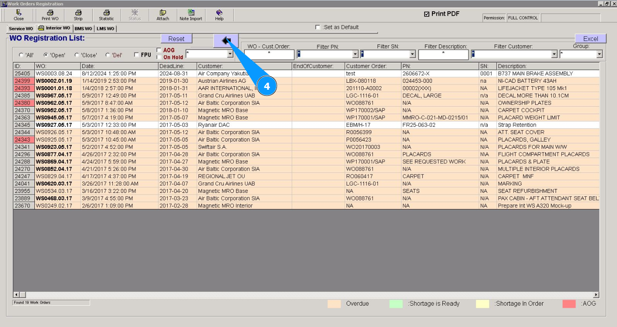Viewport: 617px width, 327px height.
Task: Check the AOG filter checkbox
Action: (x=159, y=50)
